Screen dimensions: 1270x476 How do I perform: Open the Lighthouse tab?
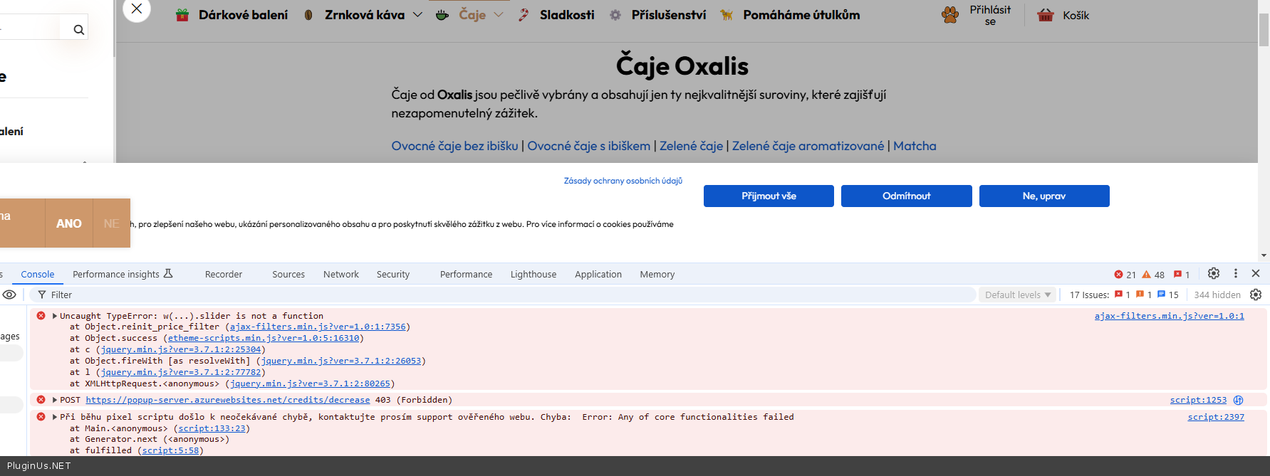(x=533, y=274)
